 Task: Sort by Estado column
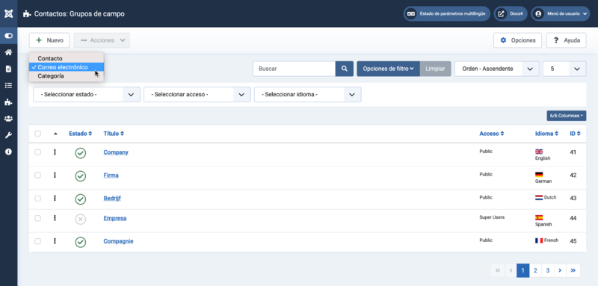click(x=81, y=134)
